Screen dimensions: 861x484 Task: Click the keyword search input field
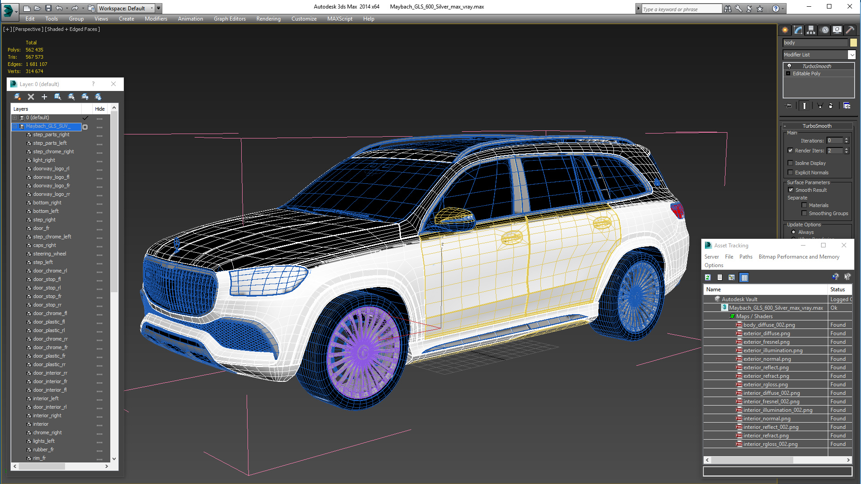pos(681,9)
